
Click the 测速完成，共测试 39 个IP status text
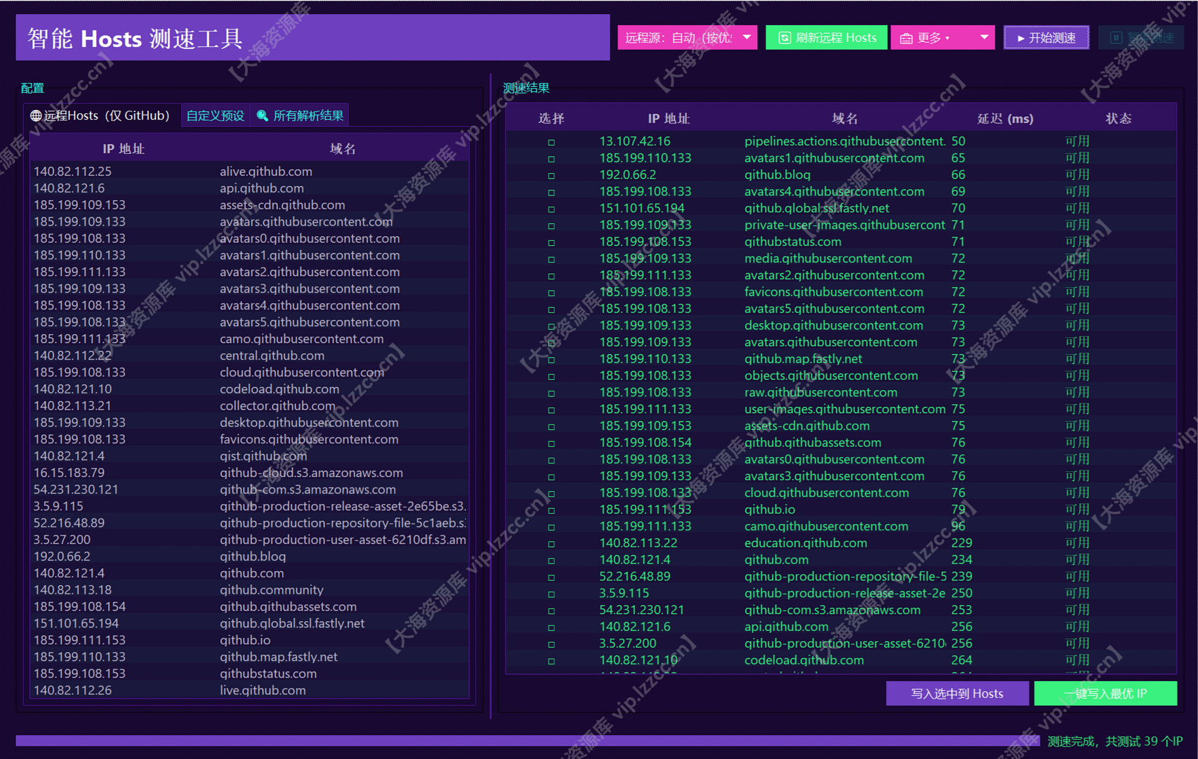click(x=1115, y=741)
